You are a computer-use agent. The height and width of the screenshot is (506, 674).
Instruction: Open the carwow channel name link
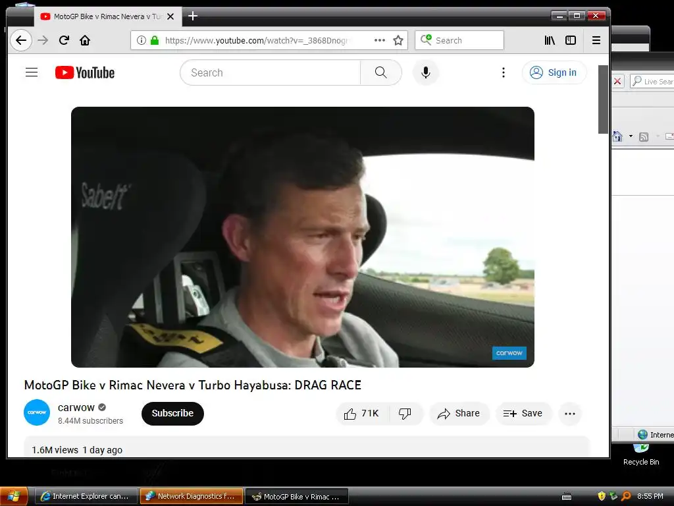point(76,407)
